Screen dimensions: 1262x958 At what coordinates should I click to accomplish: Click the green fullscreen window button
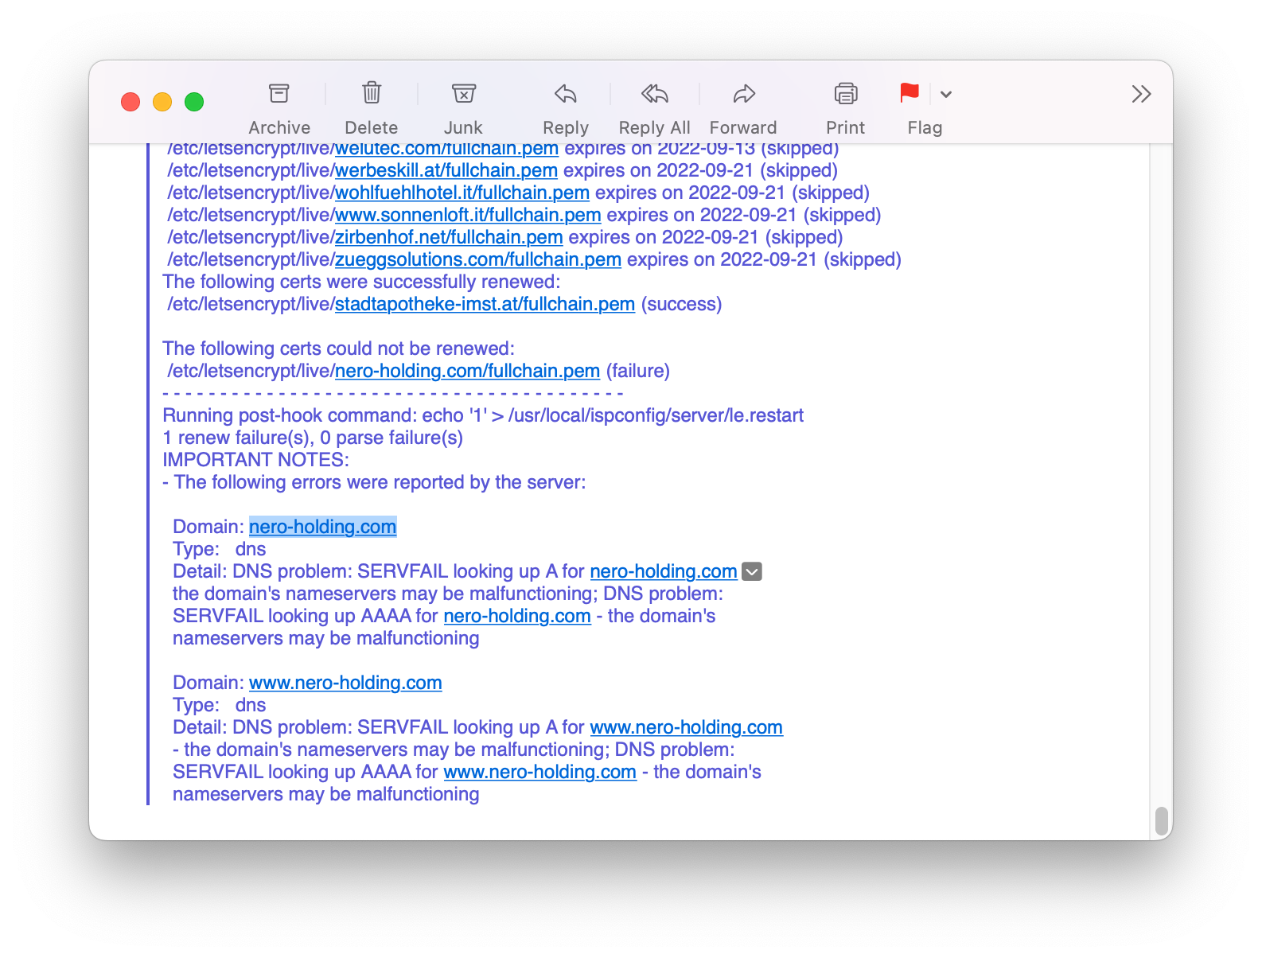point(194,102)
